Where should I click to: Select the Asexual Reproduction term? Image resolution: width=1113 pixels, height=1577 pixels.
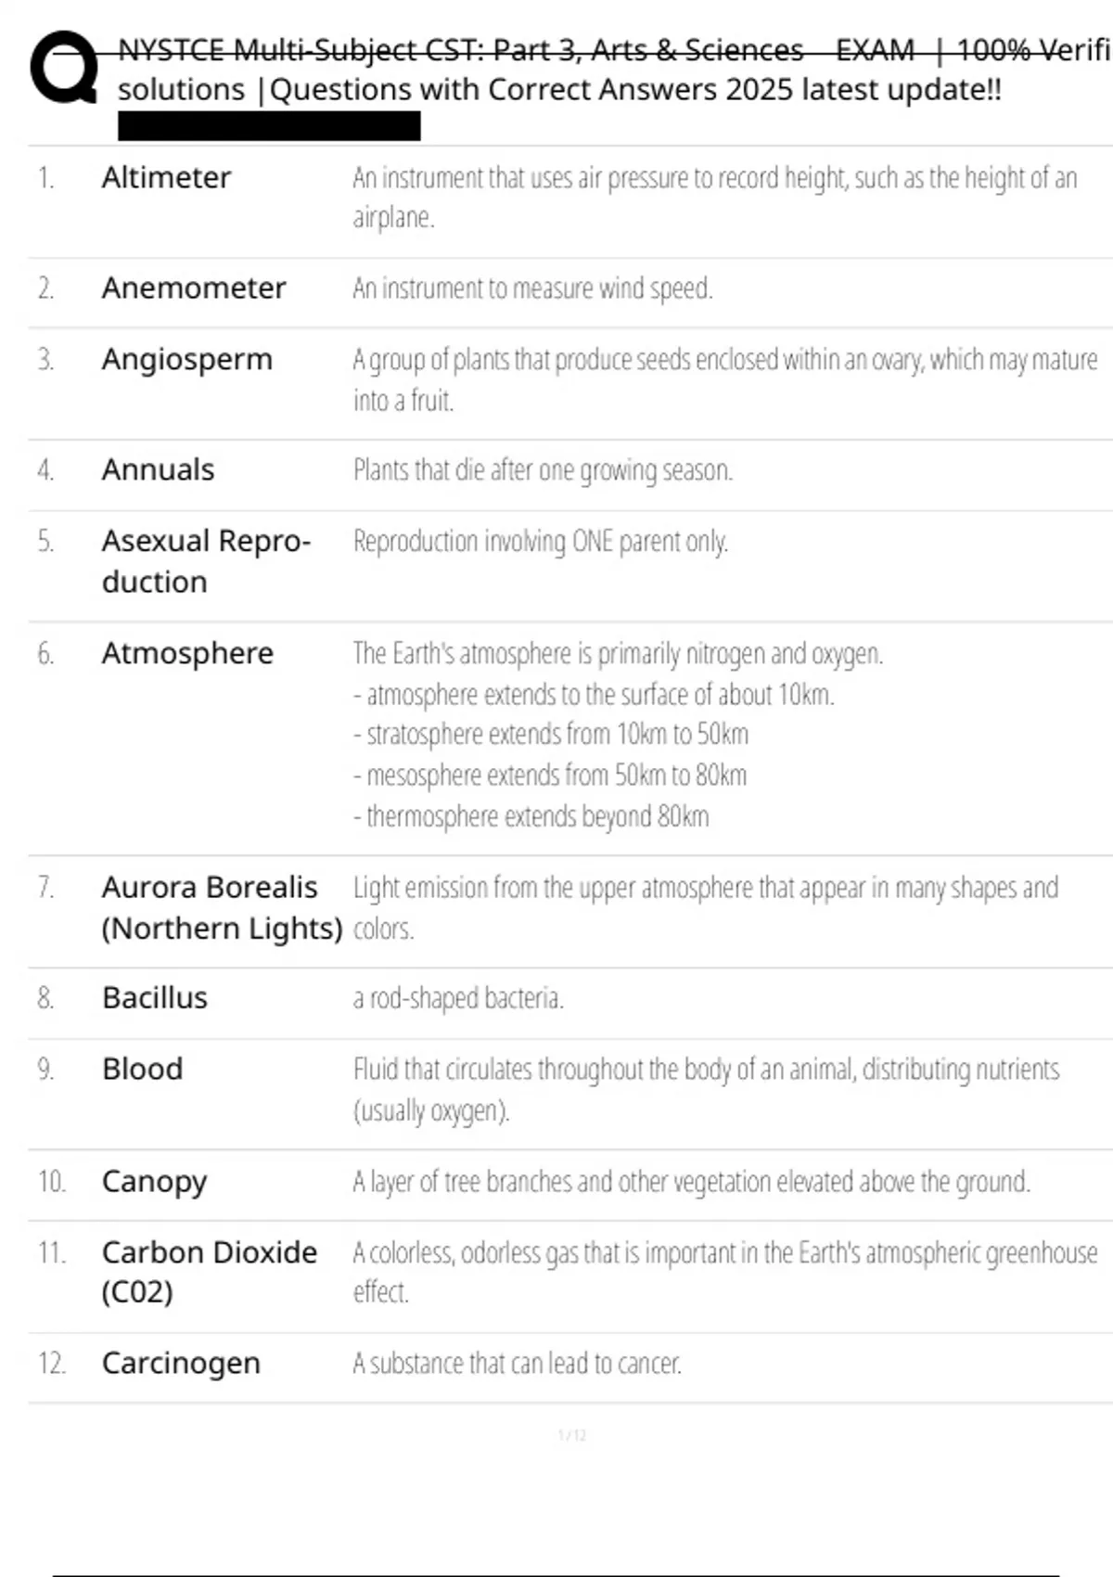(205, 561)
